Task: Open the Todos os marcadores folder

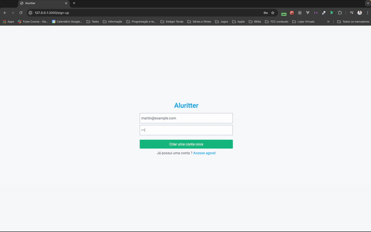Action: pyautogui.click(x=353, y=21)
